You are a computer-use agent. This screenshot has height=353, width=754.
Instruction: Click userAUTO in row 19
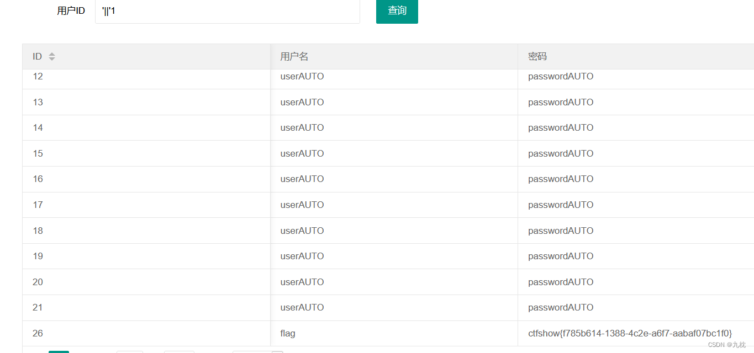pos(302,256)
